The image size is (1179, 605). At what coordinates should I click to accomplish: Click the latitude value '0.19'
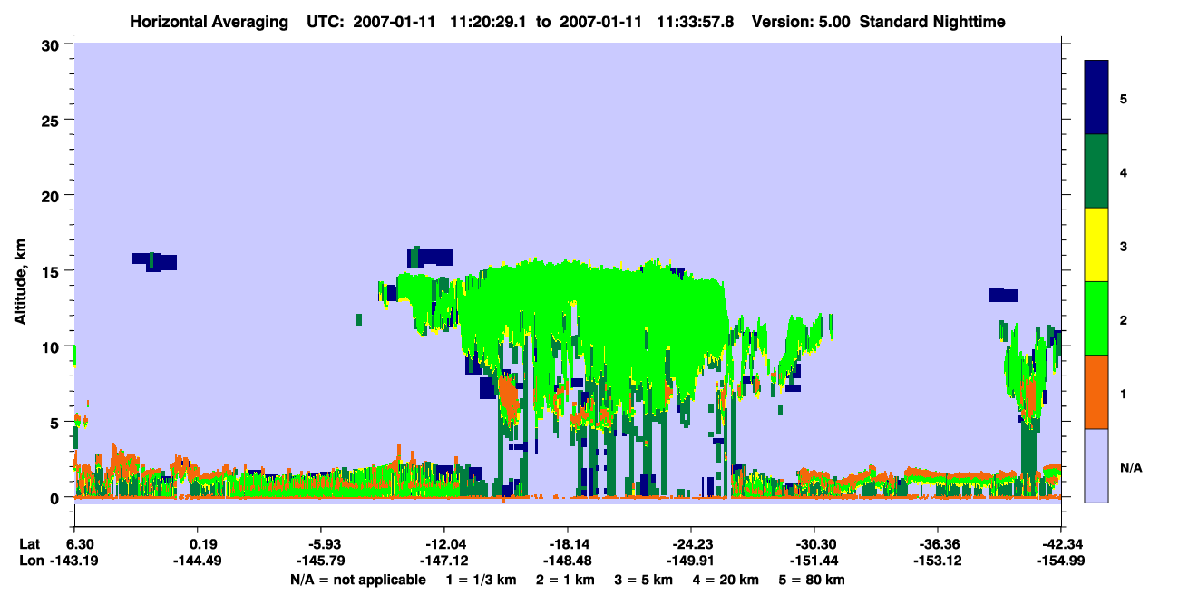point(202,544)
